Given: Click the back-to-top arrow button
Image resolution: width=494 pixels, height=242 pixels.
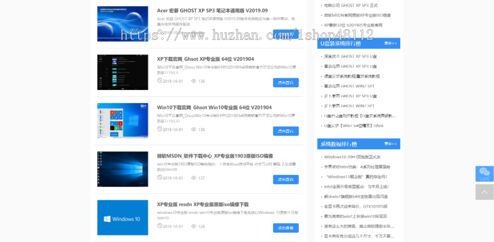Looking at the screenshot, I should (x=484, y=192).
